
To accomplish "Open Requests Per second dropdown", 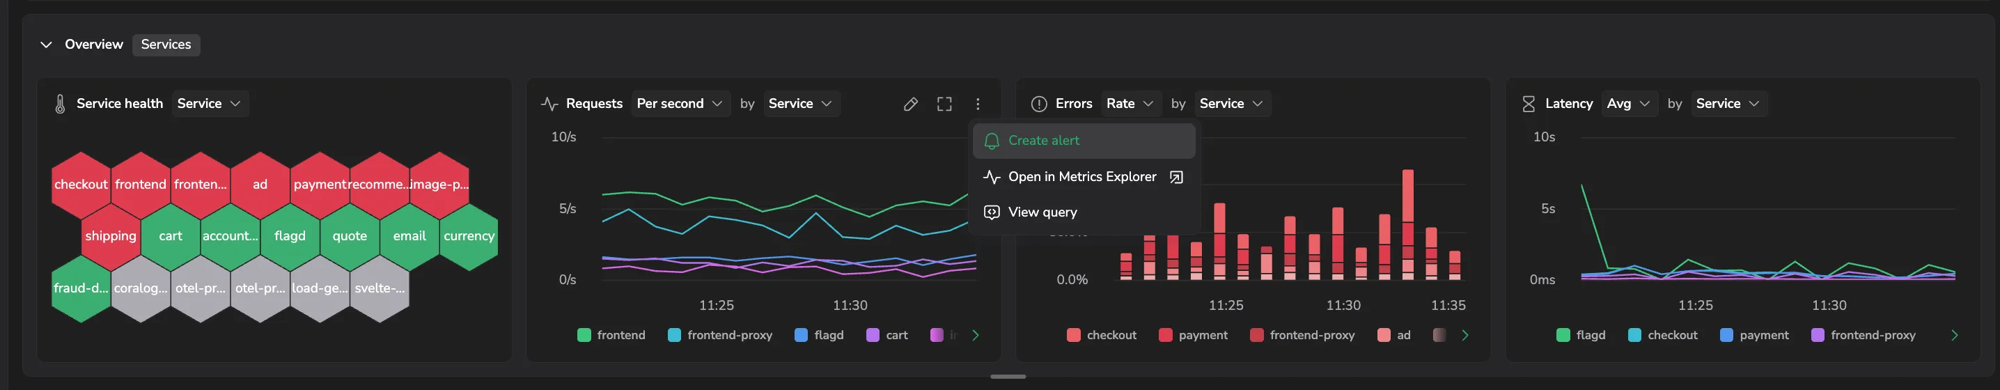I will (680, 104).
